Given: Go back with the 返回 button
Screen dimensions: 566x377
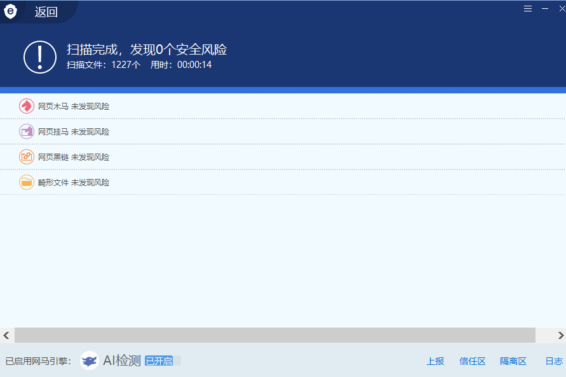Looking at the screenshot, I should [x=46, y=12].
